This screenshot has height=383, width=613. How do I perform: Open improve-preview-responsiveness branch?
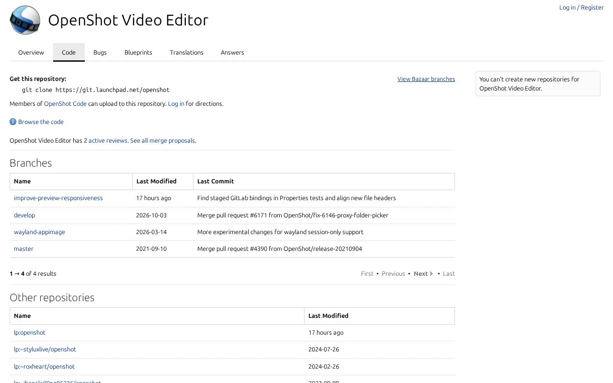(58, 198)
